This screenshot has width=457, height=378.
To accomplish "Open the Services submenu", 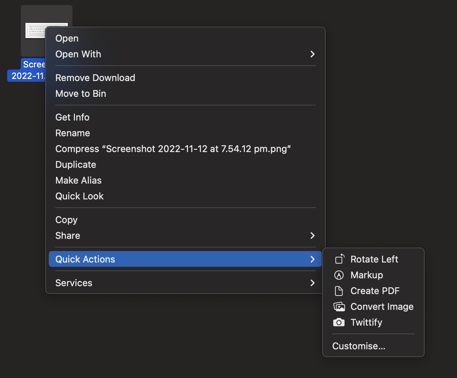I will pyautogui.click(x=74, y=283).
